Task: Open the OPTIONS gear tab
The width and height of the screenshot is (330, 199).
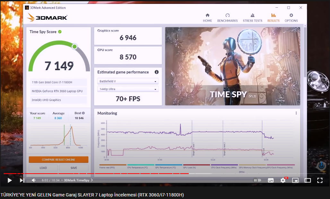Action: tap(291, 18)
